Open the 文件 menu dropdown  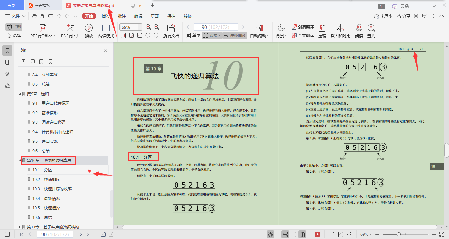(x=15, y=16)
